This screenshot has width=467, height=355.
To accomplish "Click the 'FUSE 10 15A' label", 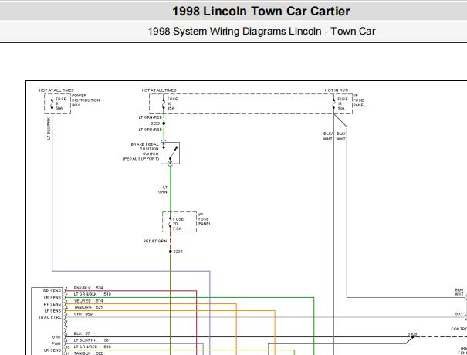I will pos(172,103).
